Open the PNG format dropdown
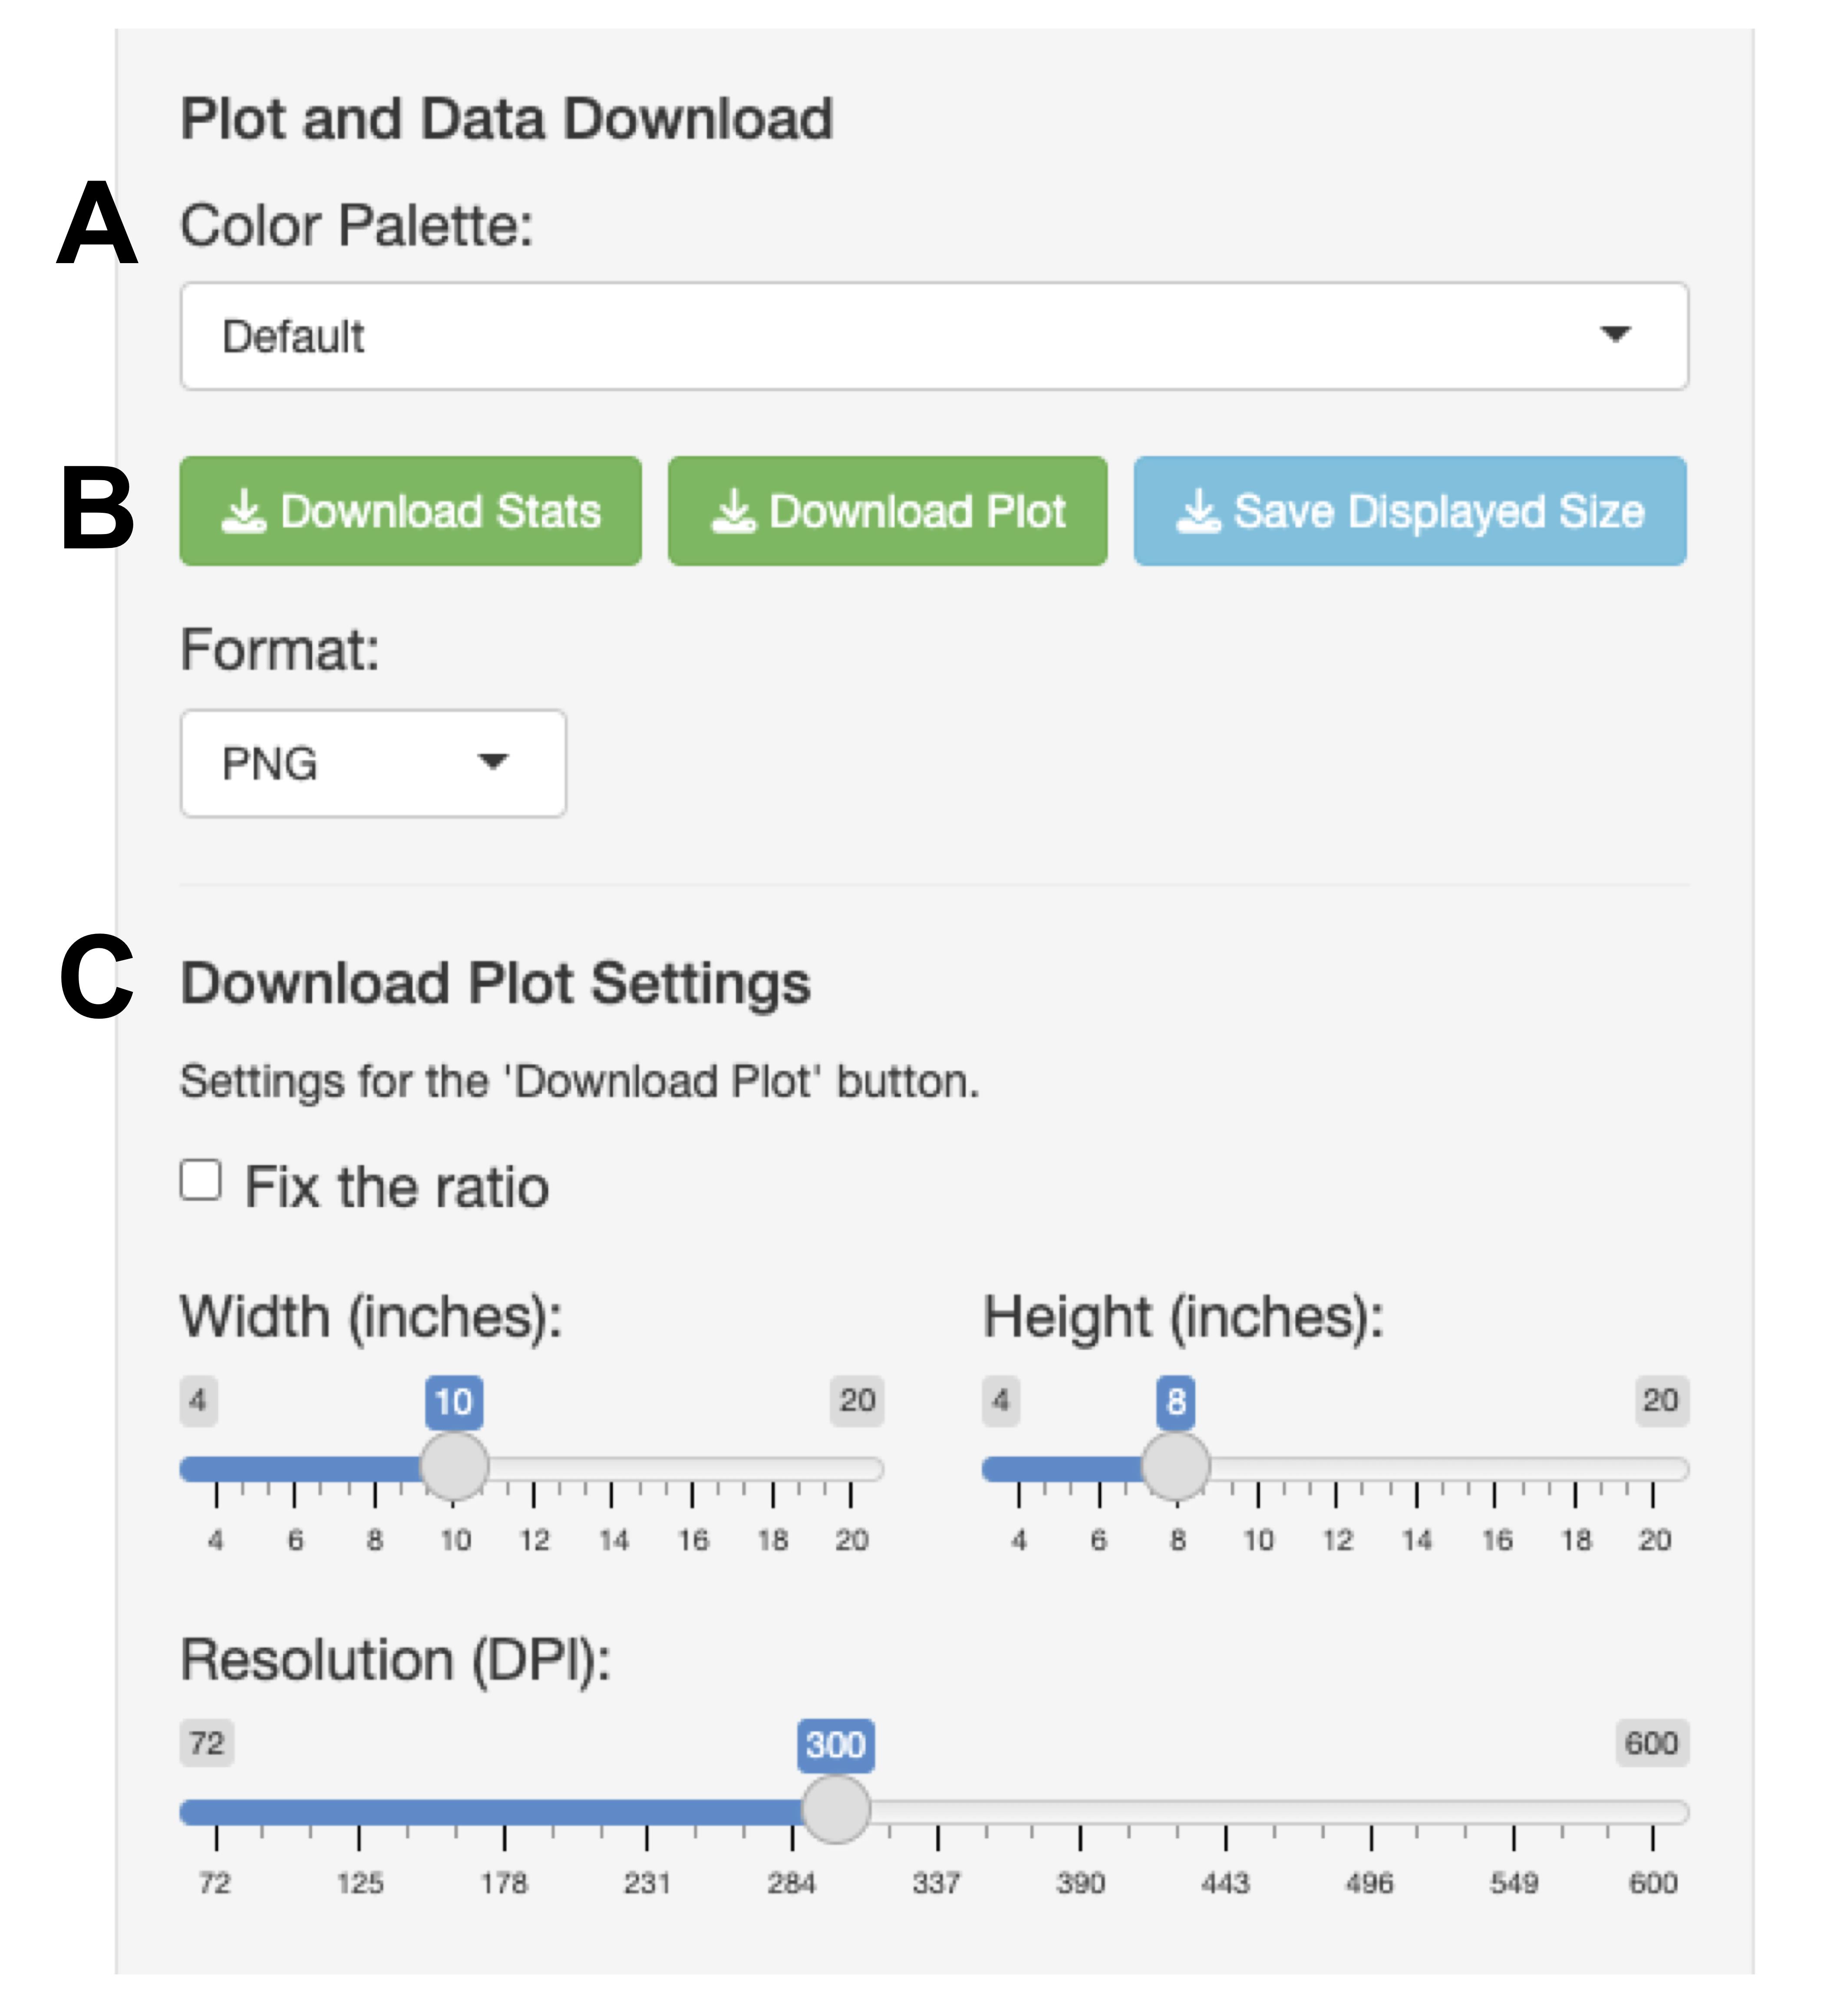 pos(373,763)
